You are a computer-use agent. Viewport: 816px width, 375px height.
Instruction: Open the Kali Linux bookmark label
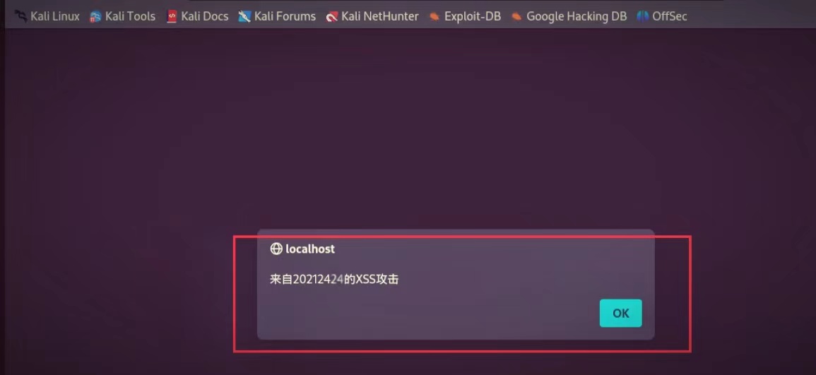pyautogui.click(x=55, y=17)
